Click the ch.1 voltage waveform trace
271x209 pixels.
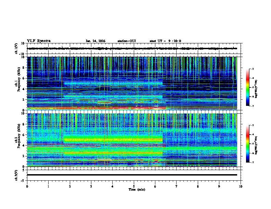tap(132, 48)
